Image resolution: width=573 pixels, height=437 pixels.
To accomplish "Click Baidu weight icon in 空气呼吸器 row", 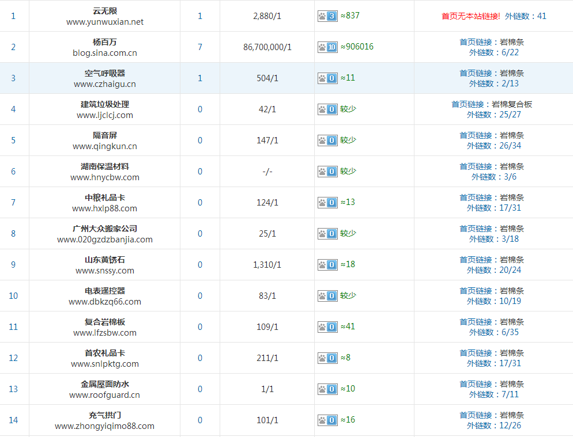I will [x=327, y=78].
